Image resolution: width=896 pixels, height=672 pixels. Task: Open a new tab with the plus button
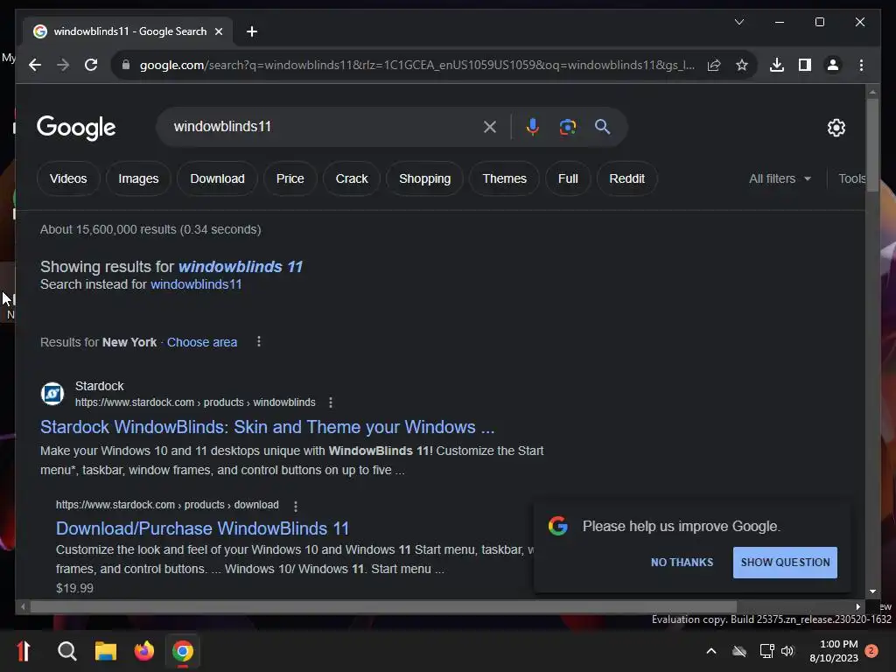tap(252, 31)
